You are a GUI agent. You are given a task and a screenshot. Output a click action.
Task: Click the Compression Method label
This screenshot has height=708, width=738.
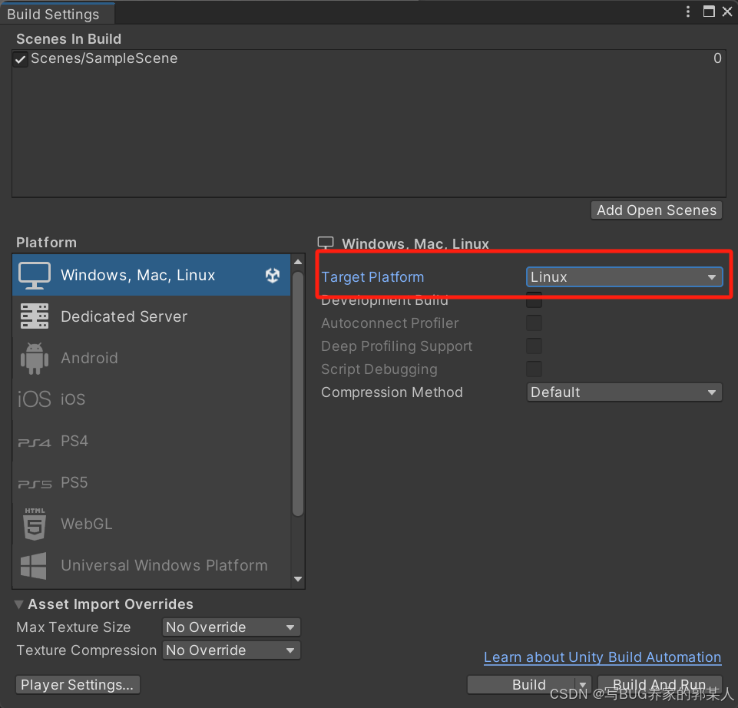[392, 392]
